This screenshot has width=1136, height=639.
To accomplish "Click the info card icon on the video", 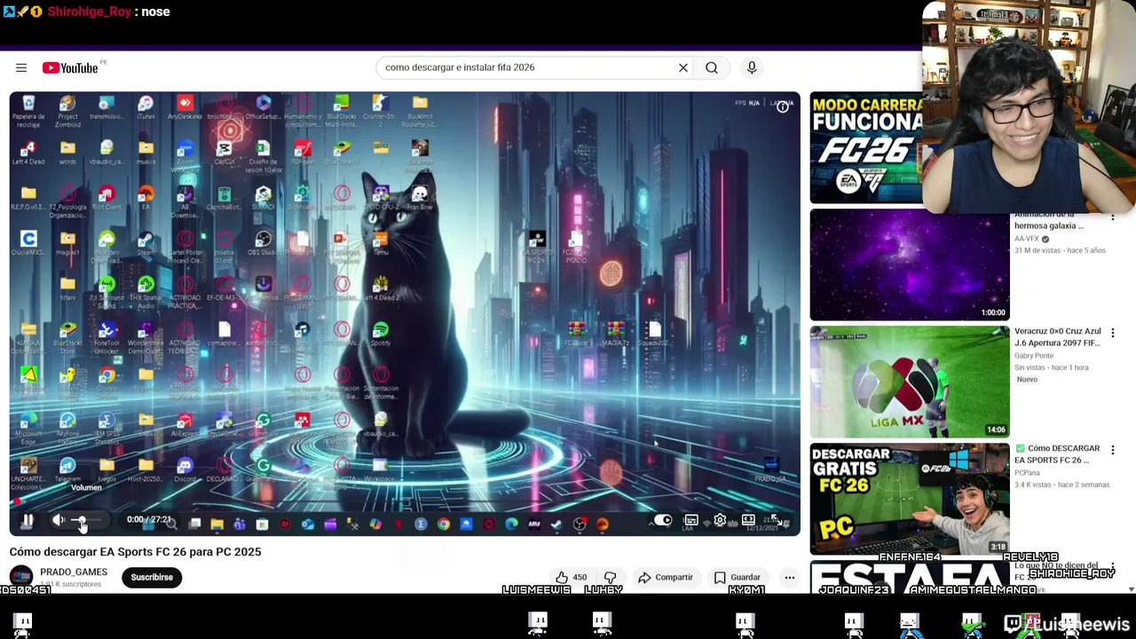I will tap(783, 106).
